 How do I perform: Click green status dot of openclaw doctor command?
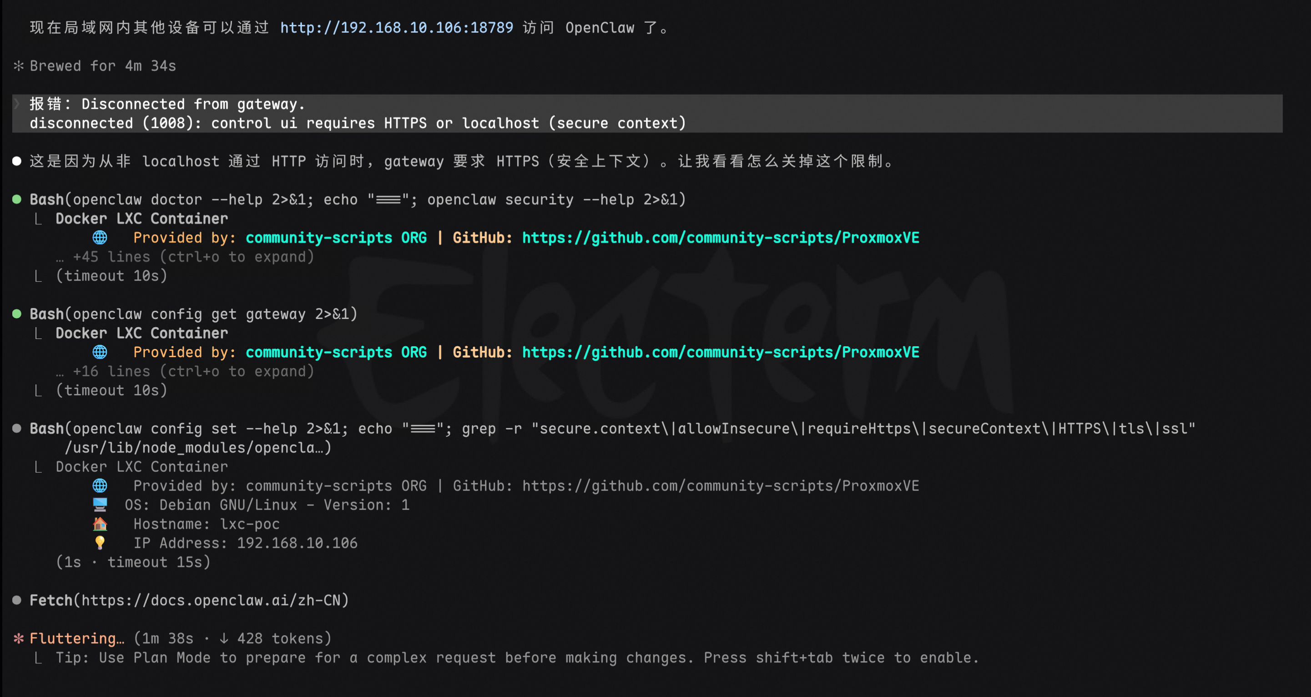click(x=17, y=199)
